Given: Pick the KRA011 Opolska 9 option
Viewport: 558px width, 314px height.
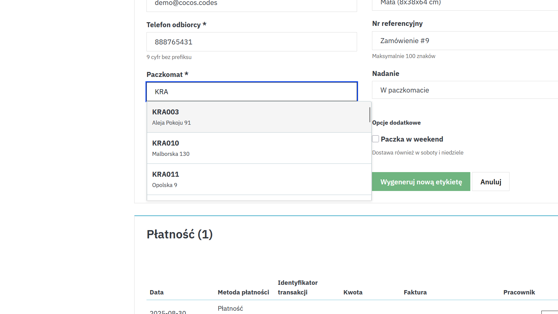Looking at the screenshot, I should pos(259,179).
